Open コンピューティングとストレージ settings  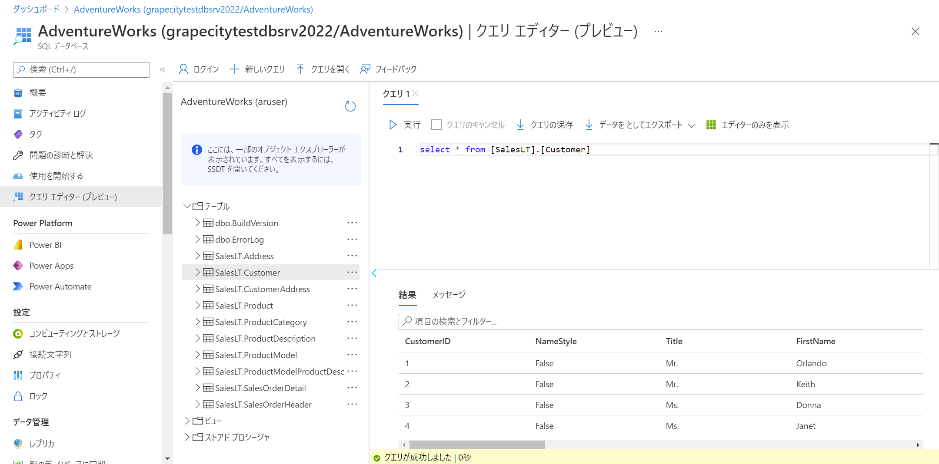[x=74, y=333]
